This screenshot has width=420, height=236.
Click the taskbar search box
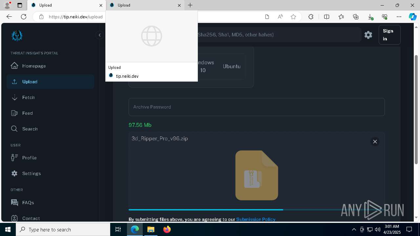63,229
